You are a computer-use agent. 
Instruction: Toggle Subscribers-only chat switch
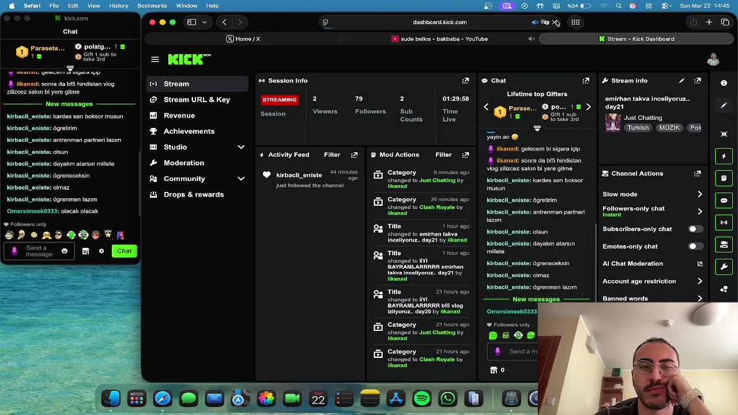point(695,229)
